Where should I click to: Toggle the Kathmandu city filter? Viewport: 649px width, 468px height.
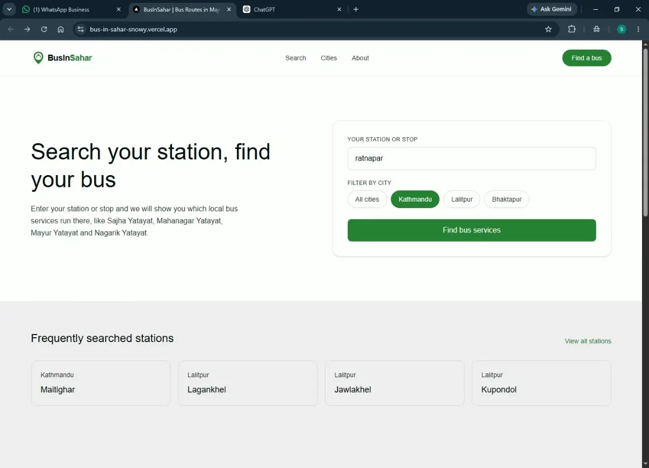coord(415,199)
